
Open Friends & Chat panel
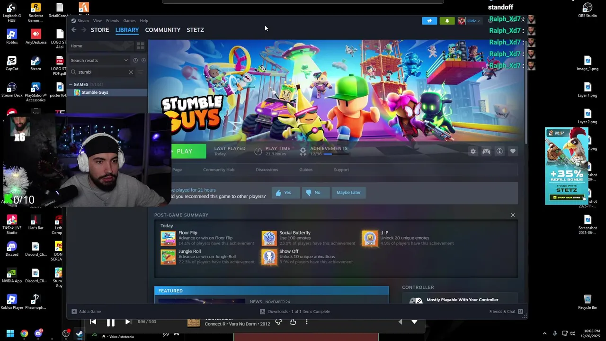tap(506, 312)
